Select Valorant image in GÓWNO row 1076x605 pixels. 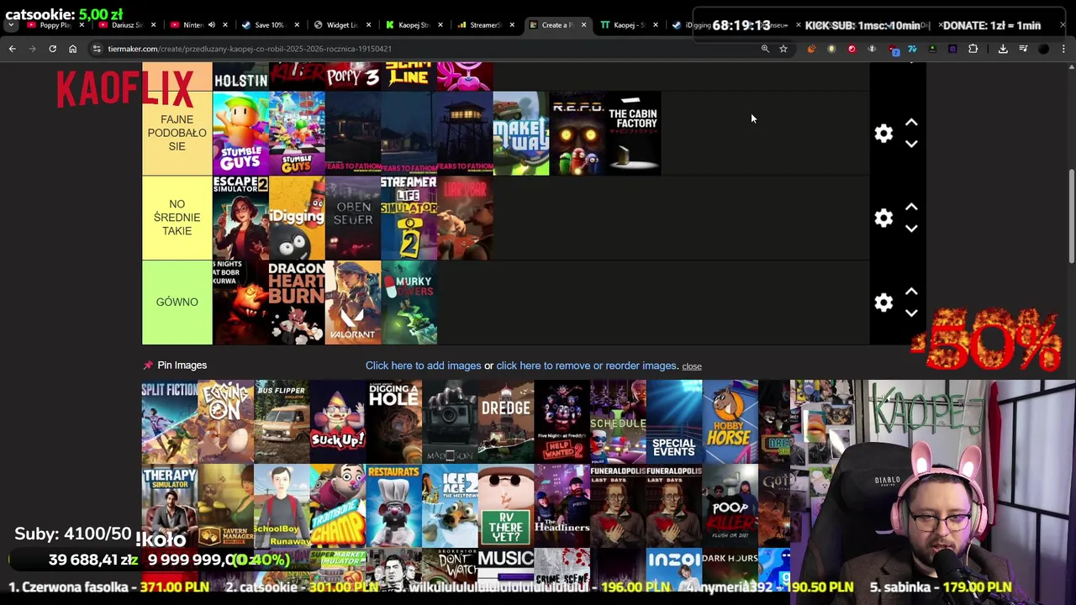click(353, 302)
